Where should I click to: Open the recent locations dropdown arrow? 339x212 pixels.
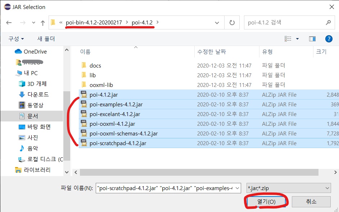click(33, 22)
